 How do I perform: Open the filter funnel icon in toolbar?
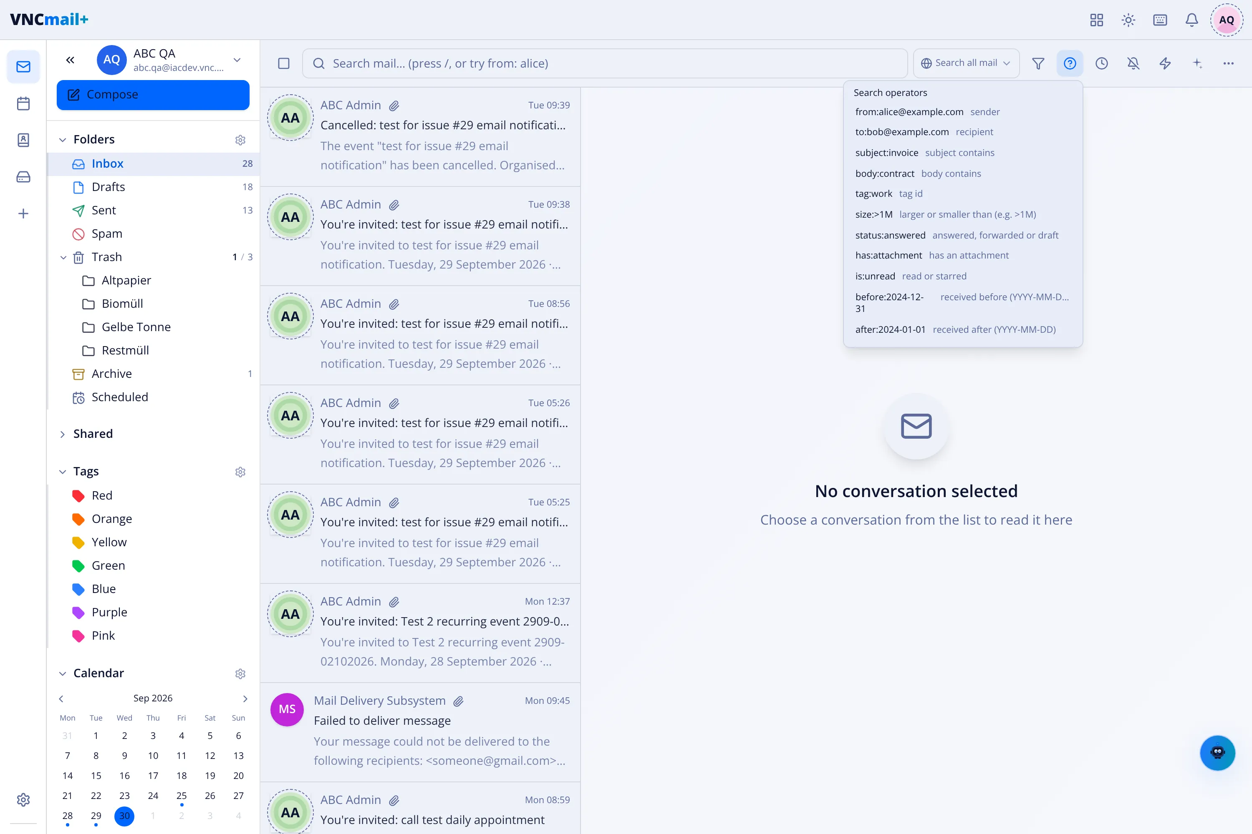[1038, 63]
